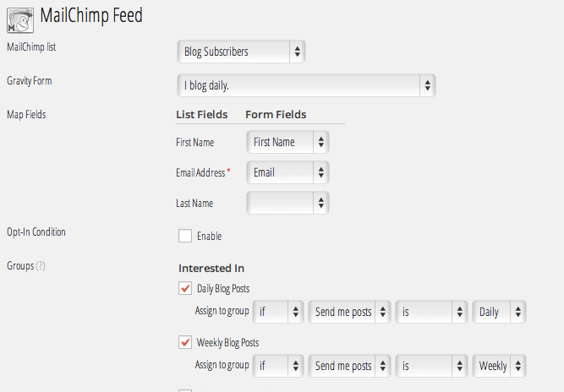Screen dimensions: 564x392
Task: Open Weekly group 'Send me posts' dropdown
Action: [x=350, y=366]
